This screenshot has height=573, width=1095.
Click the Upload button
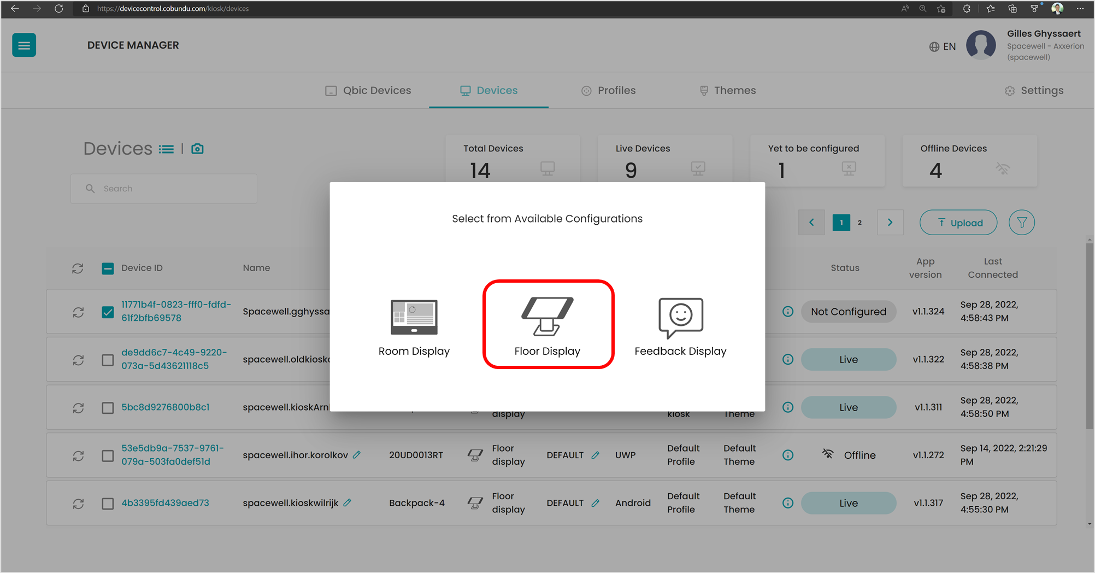[x=958, y=223]
